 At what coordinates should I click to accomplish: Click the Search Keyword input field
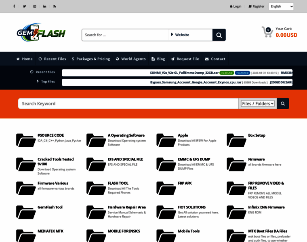click(128, 104)
